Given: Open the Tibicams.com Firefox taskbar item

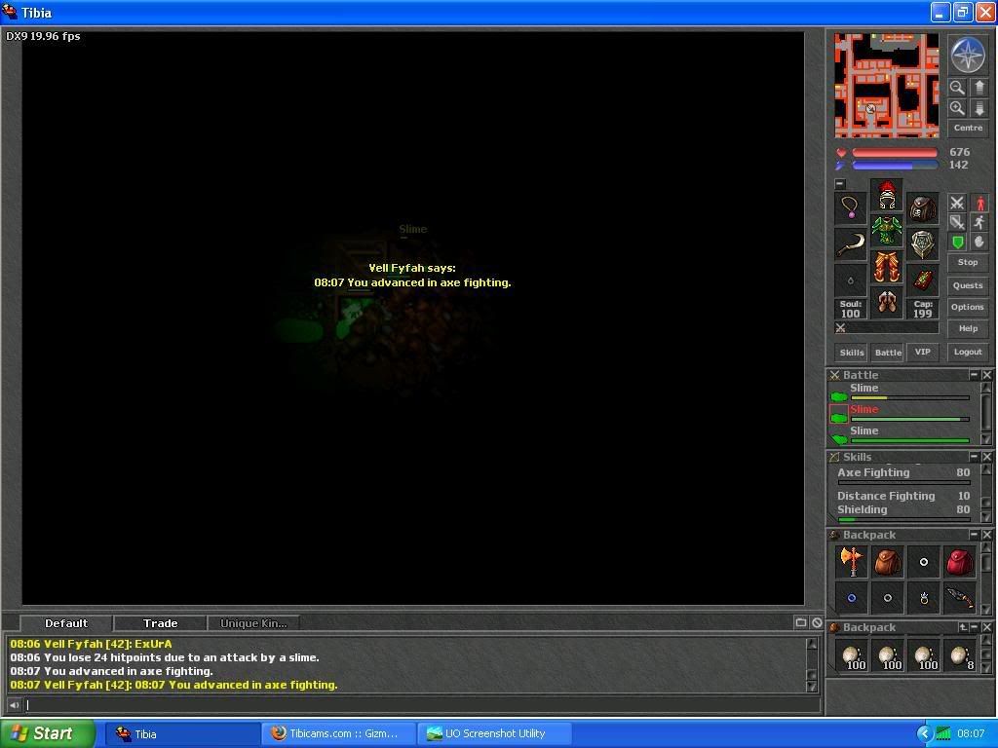Looking at the screenshot, I should pos(338,733).
